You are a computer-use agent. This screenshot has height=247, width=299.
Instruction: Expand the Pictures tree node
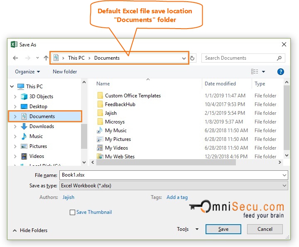click(x=15, y=146)
